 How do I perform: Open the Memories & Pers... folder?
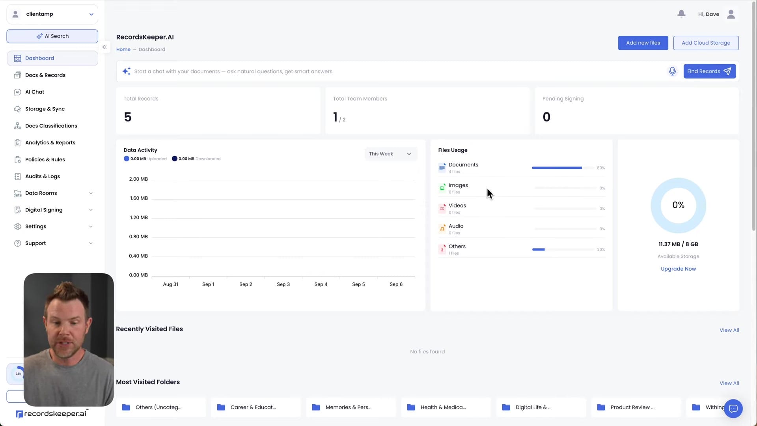coord(351,407)
